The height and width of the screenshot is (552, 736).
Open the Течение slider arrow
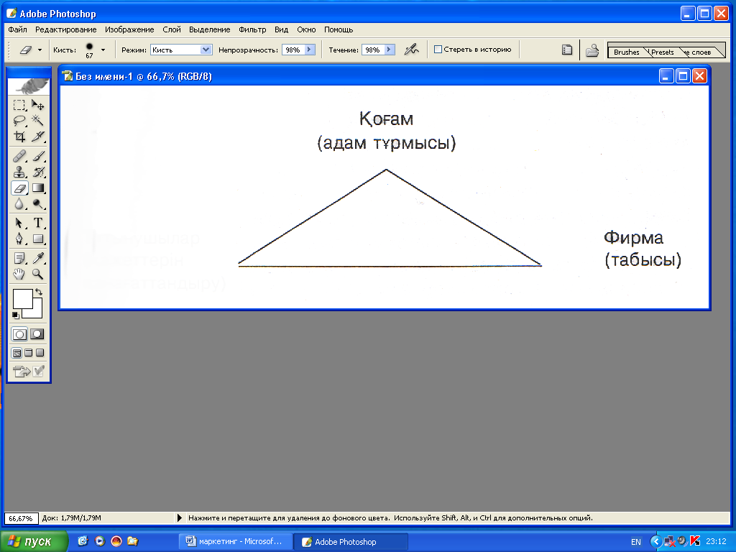coord(390,50)
